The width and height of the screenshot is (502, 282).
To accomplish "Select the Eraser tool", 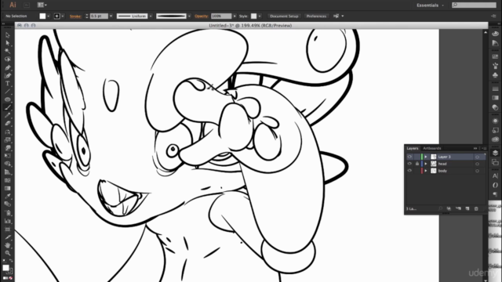I will coord(8,124).
